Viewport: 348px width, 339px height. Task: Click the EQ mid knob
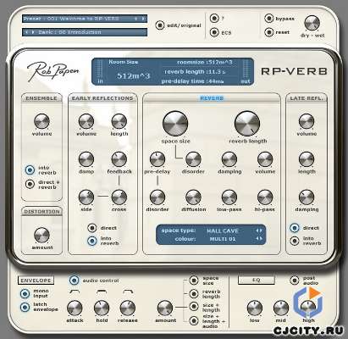tap(281, 308)
